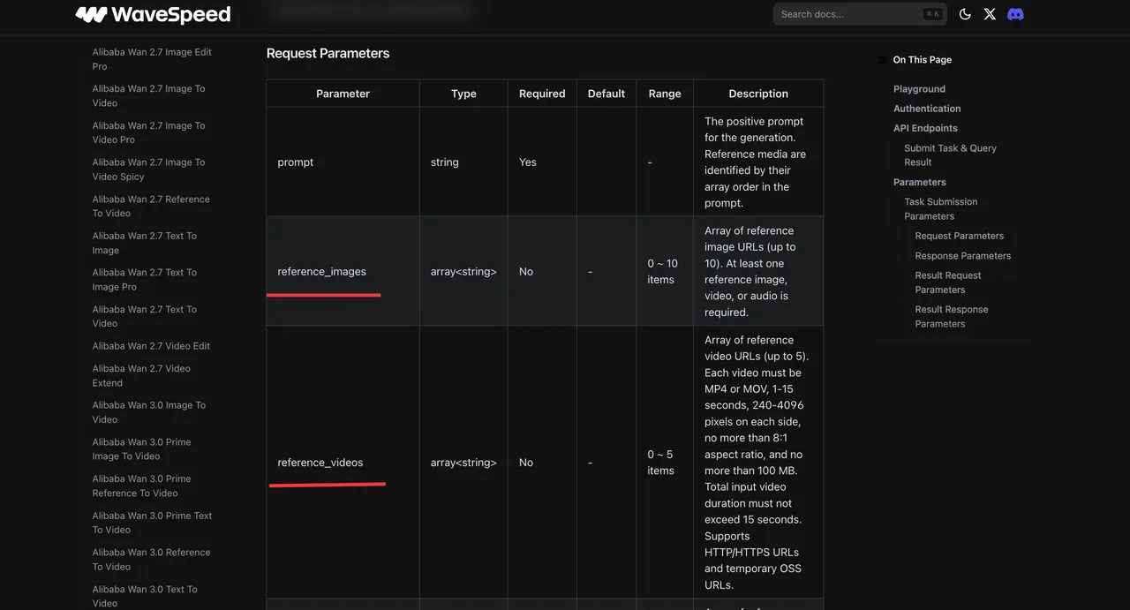Select the reference_images parameter name
Viewport: 1130px width, 610px height.
tap(321, 272)
